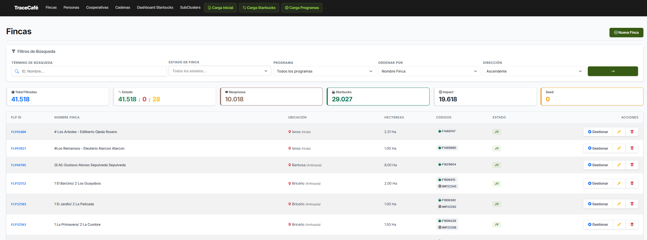Click pencil edit icon for FLP43927
Viewport: 647px width, 240px height.
coord(619,148)
